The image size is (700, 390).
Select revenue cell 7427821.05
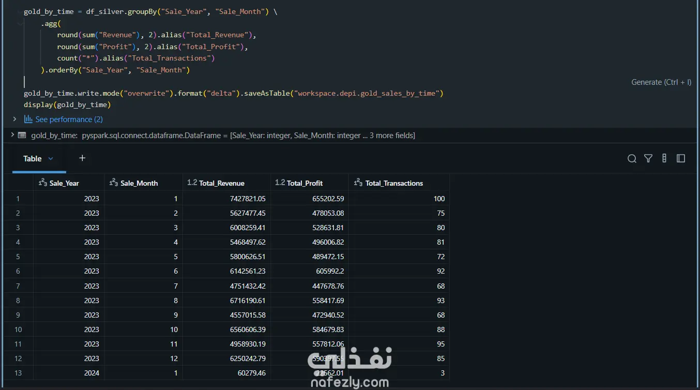click(226, 199)
